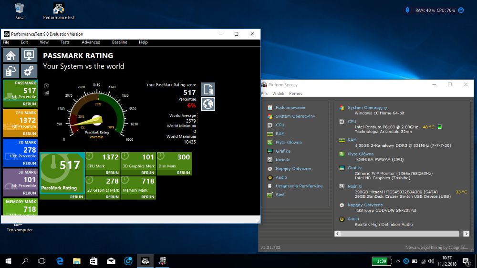Open the Pomoc menu in Speccy
477x268 pixels.
coord(296,93)
